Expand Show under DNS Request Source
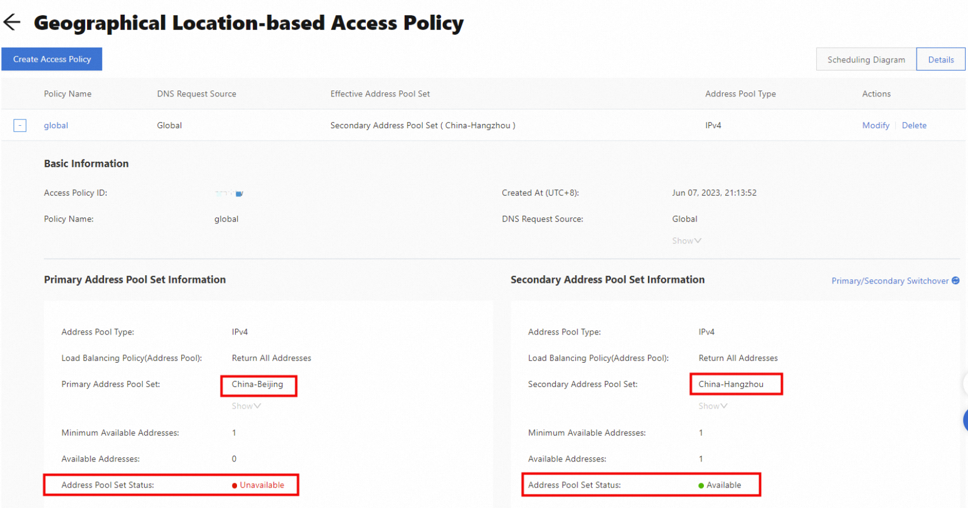Viewport: 968px width, 508px height. pyautogui.click(x=686, y=241)
